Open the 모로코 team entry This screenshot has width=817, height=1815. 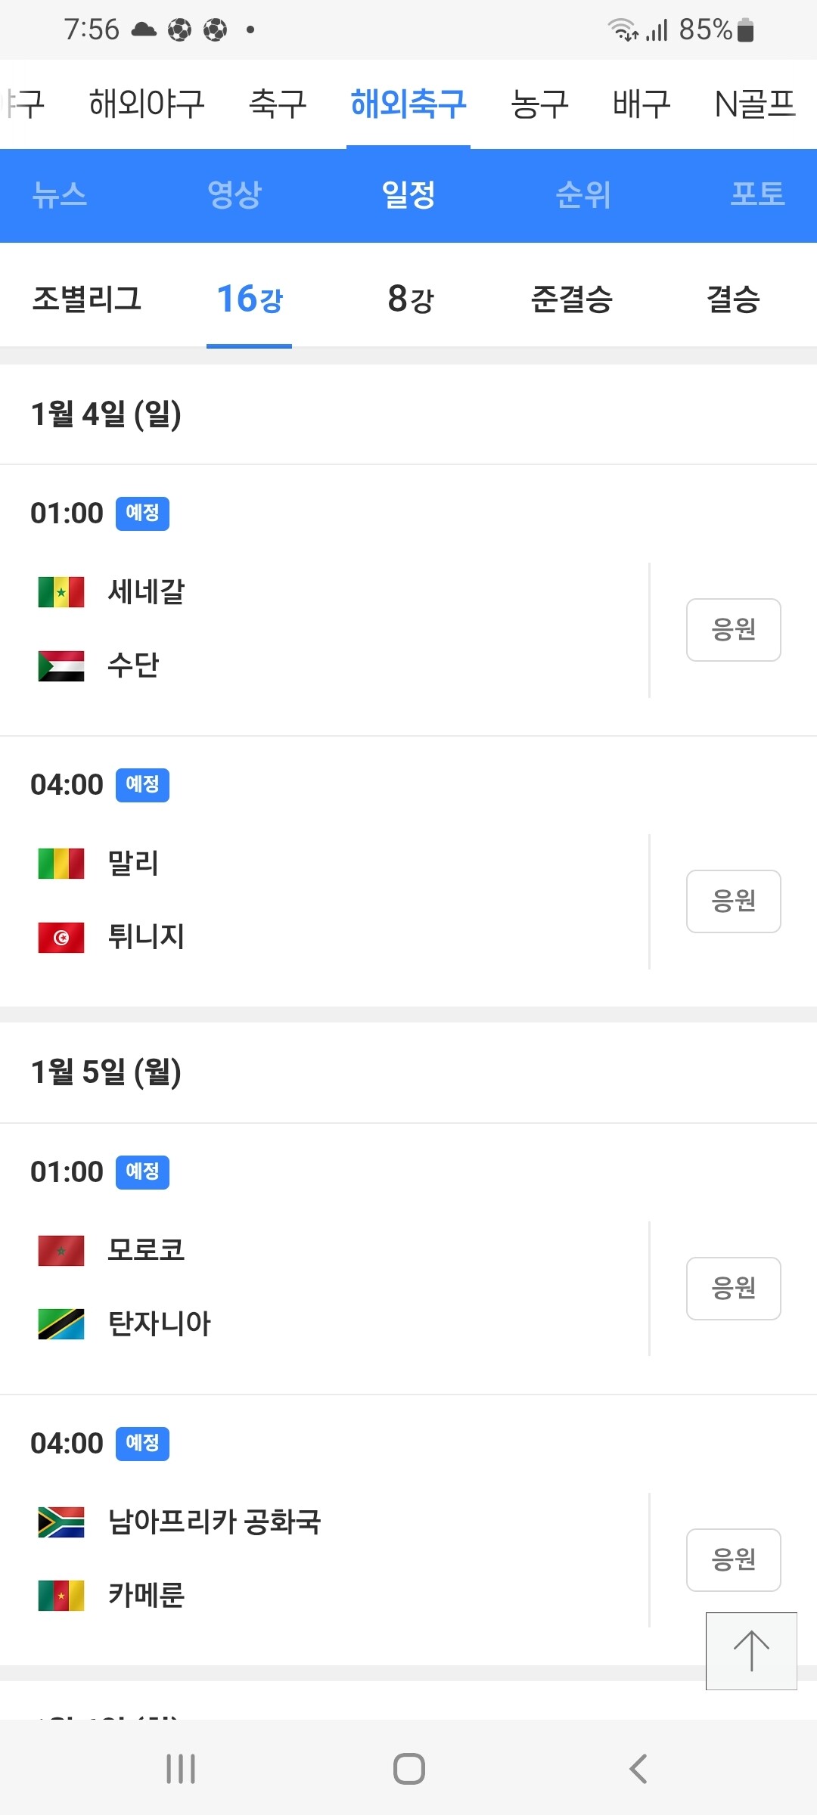click(146, 1249)
